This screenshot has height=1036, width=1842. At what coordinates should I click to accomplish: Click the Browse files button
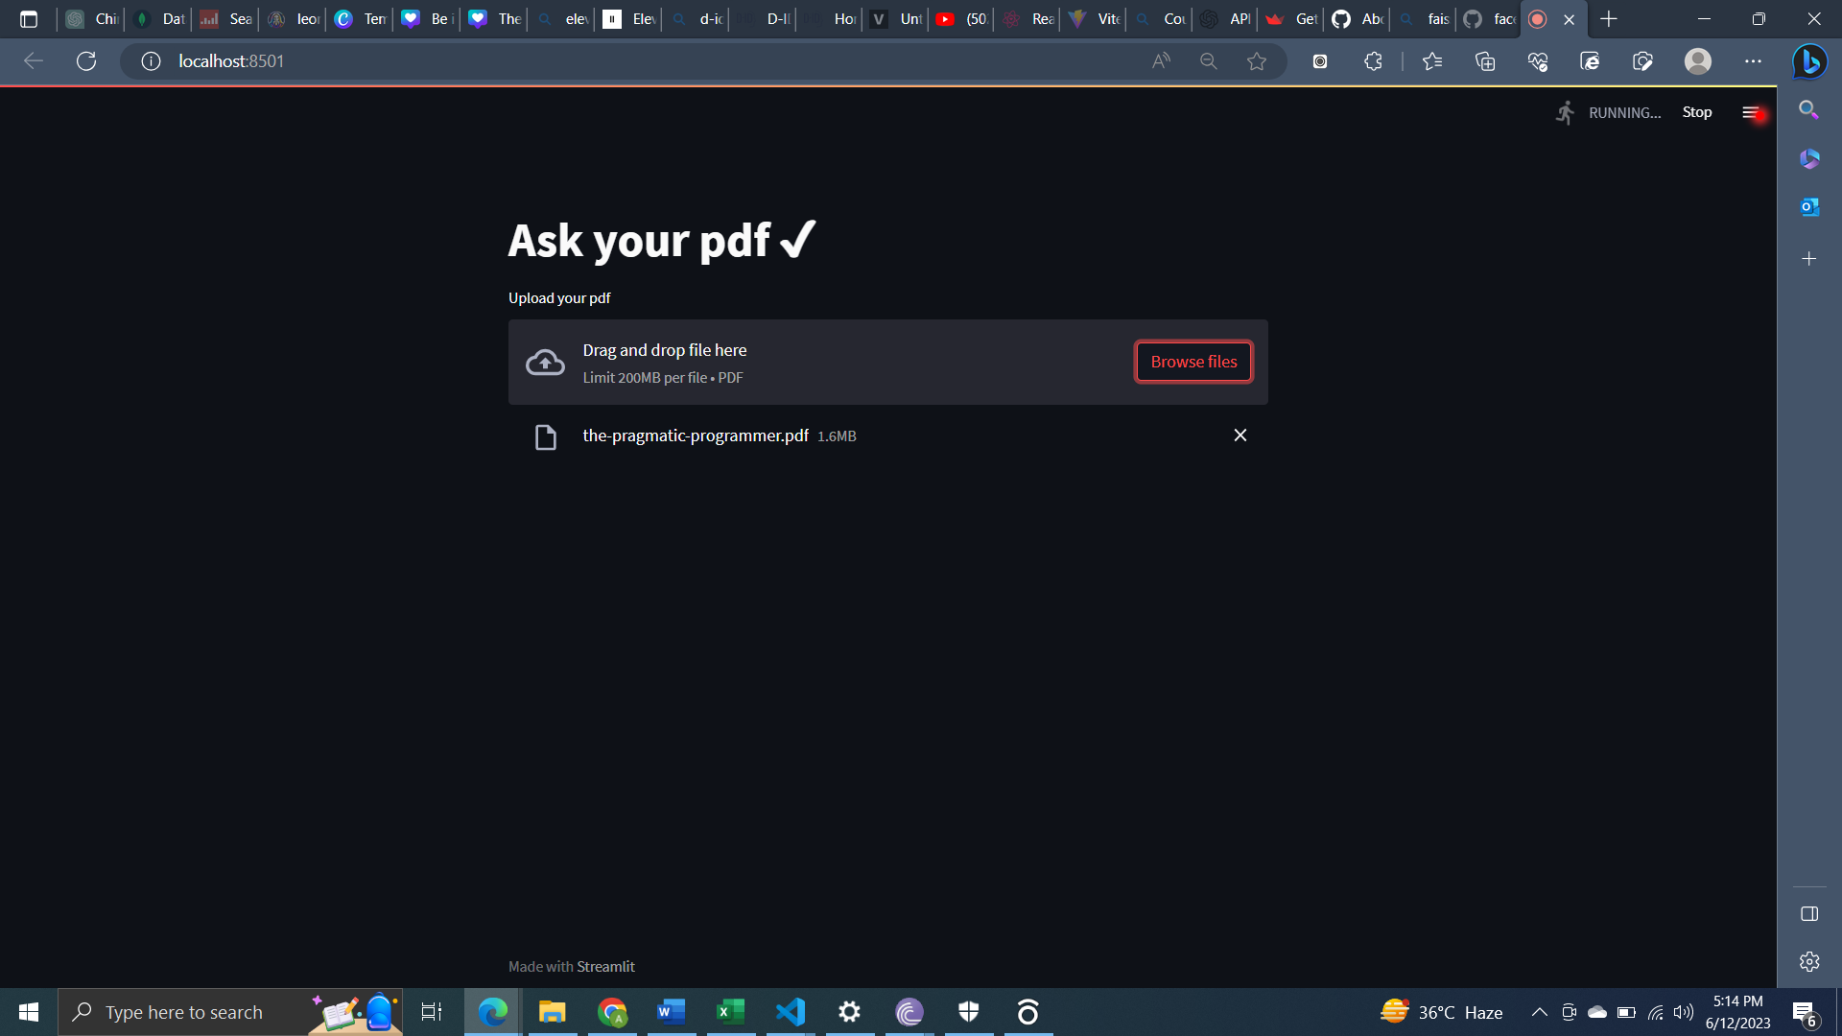pyautogui.click(x=1193, y=362)
